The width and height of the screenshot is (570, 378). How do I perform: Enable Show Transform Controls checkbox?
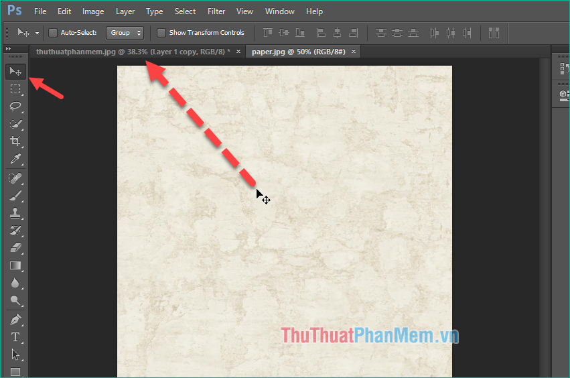[161, 33]
